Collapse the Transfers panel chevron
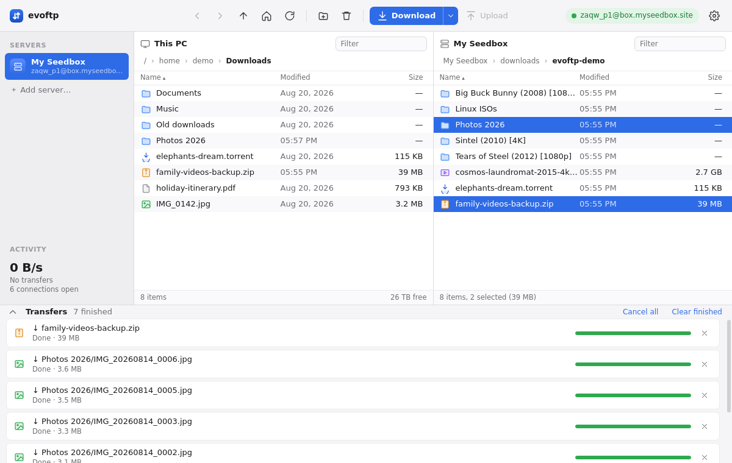The width and height of the screenshot is (732, 463). pos(13,312)
